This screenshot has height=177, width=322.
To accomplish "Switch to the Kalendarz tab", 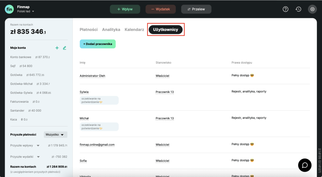I will pyautogui.click(x=134, y=30).
